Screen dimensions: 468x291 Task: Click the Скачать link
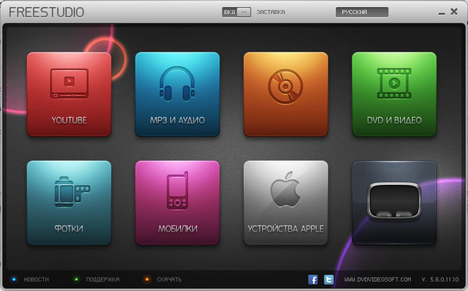point(169,279)
